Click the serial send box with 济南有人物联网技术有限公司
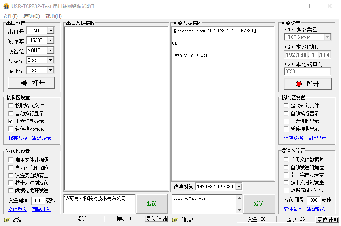Image resolution: width=341 pixels, height=226 pixels. click(100, 204)
